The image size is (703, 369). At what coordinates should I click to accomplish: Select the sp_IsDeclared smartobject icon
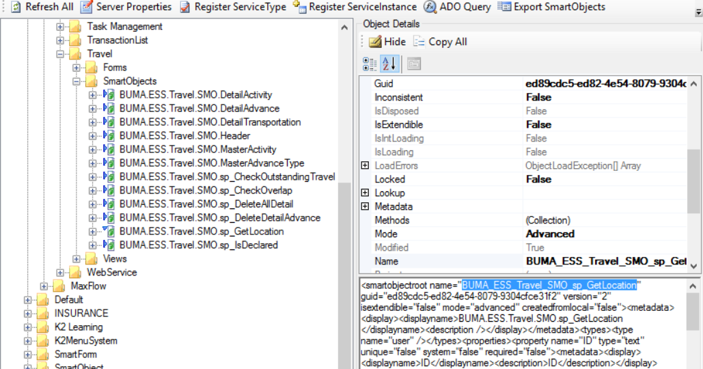109,245
